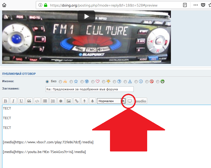Insert an ordered numbered list
This screenshot has width=211, height=168.
click(53, 101)
